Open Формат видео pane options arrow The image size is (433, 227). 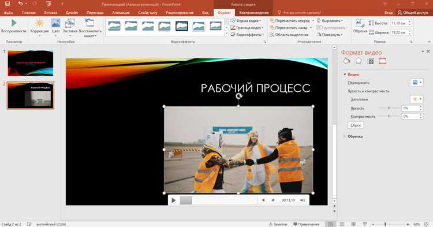pos(423,51)
